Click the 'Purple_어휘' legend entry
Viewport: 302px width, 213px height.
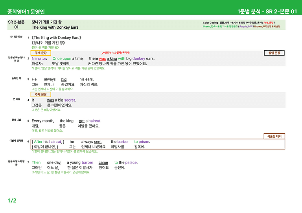coord(246,27)
